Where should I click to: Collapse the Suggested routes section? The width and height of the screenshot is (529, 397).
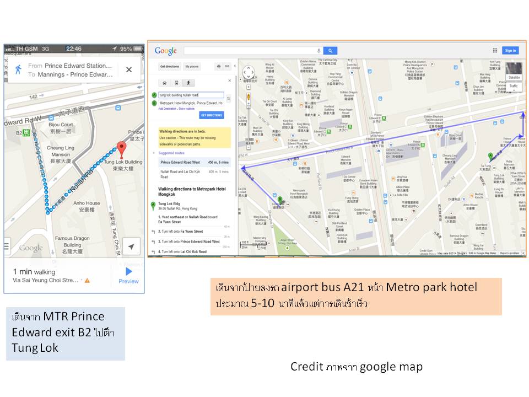tap(154, 153)
